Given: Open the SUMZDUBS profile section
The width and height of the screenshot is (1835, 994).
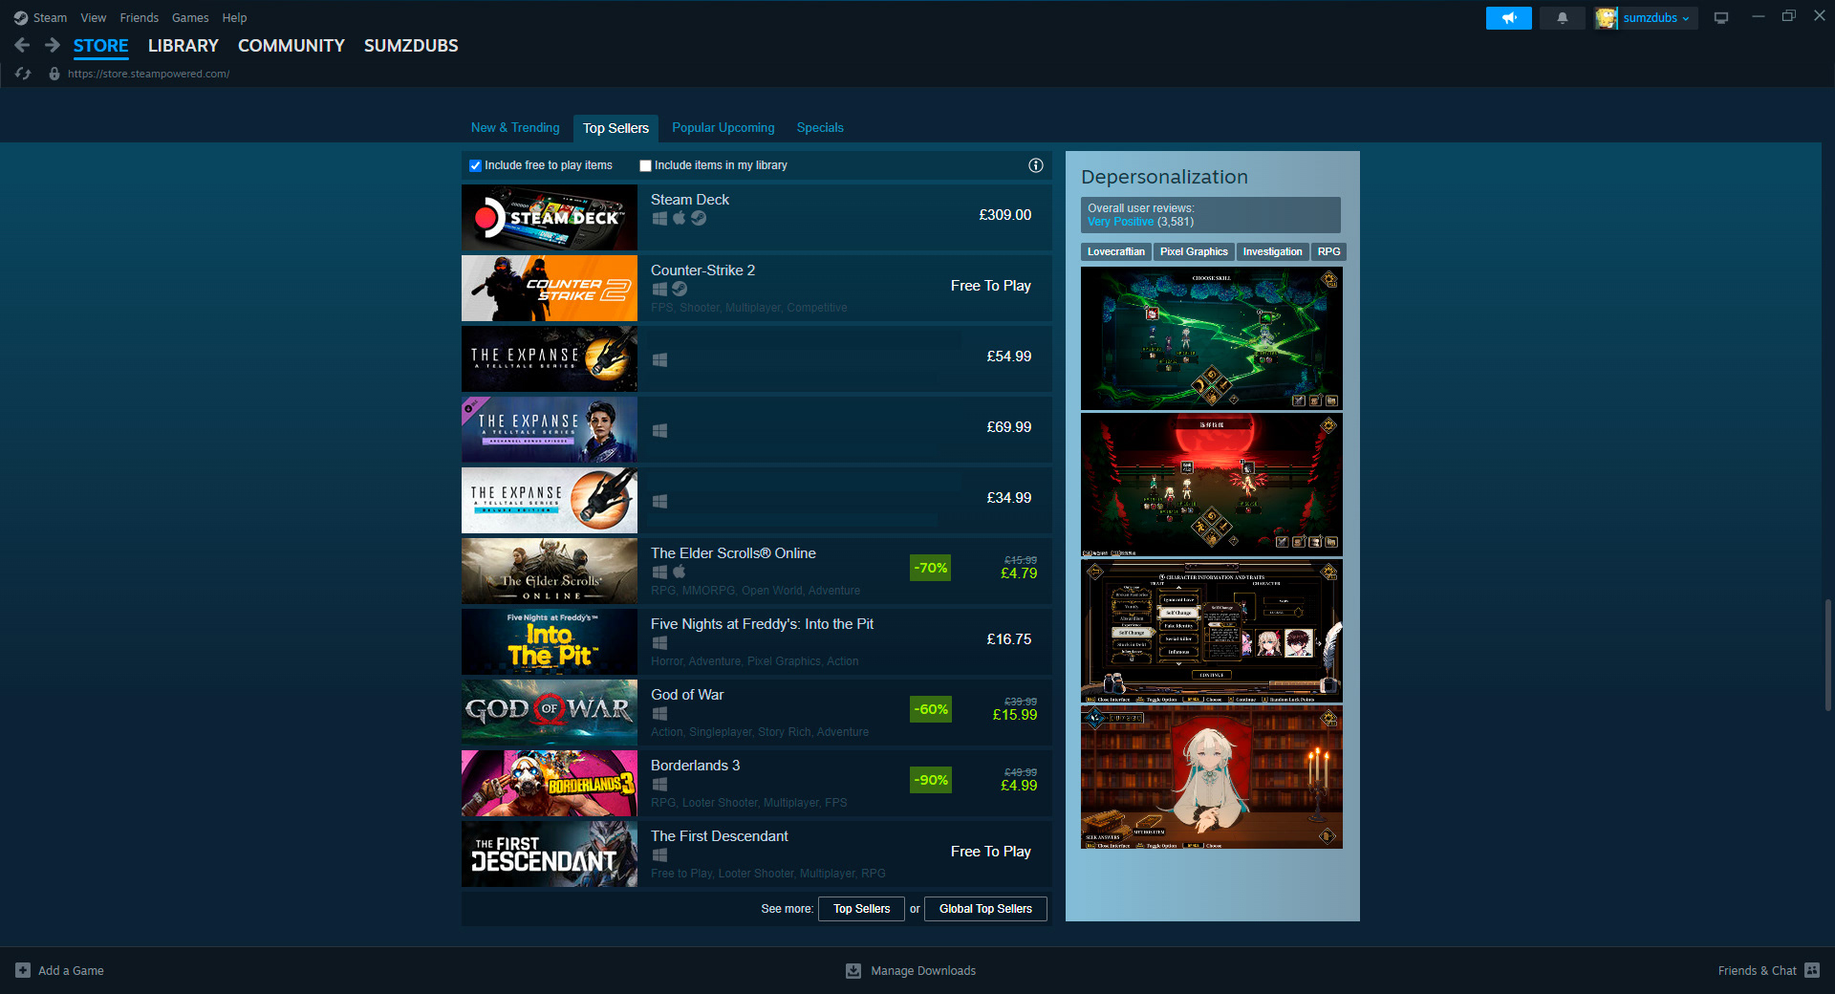Looking at the screenshot, I should (x=411, y=45).
